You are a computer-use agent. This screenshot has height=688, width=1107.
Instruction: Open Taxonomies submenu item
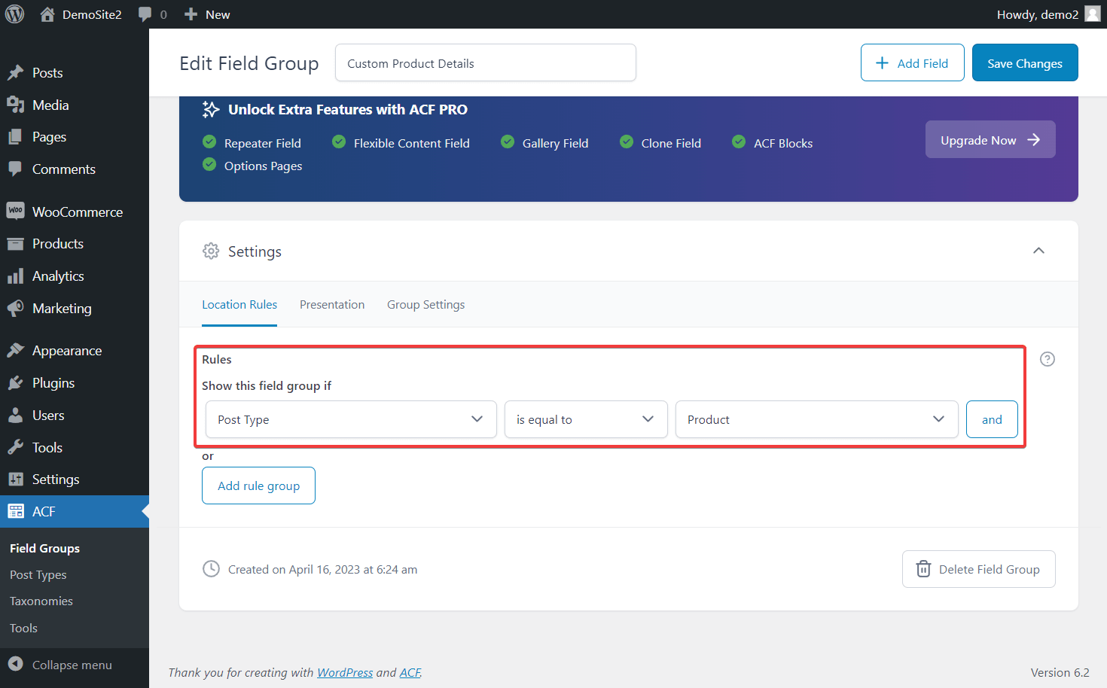pos(41,601)
